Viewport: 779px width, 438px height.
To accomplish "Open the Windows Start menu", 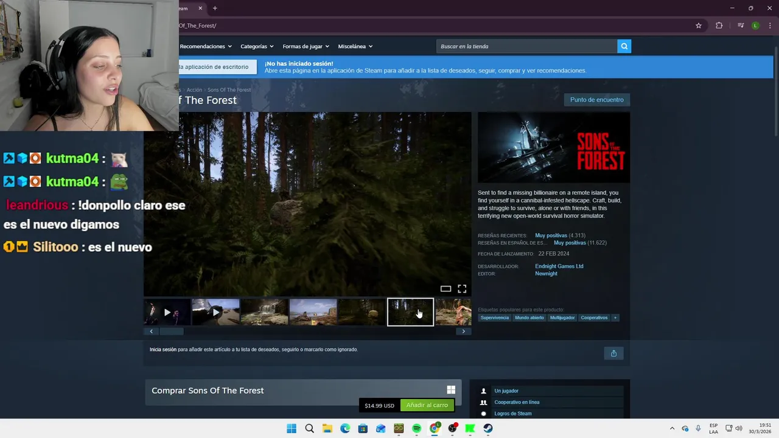I will [x=292, y=428].
